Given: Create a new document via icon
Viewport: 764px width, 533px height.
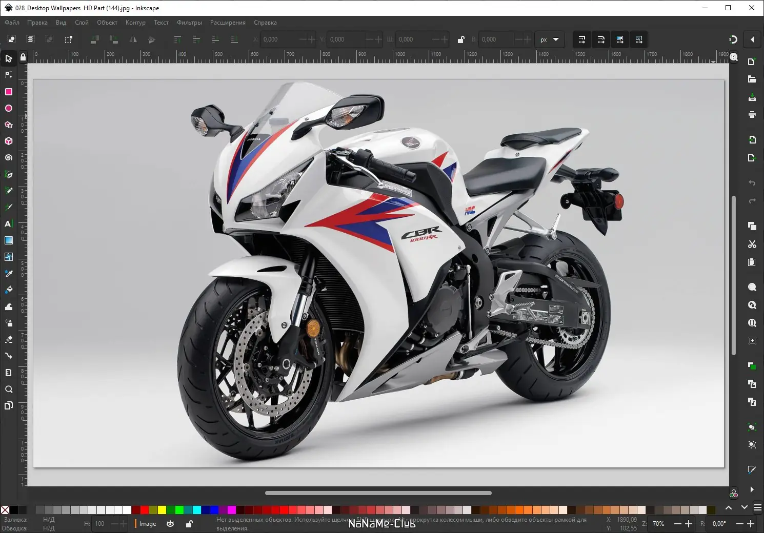Looking at the screenshot, I should point(752,61).
